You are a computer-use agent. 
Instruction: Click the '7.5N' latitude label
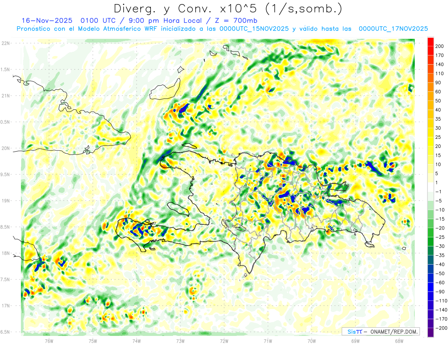click(5, 280)
